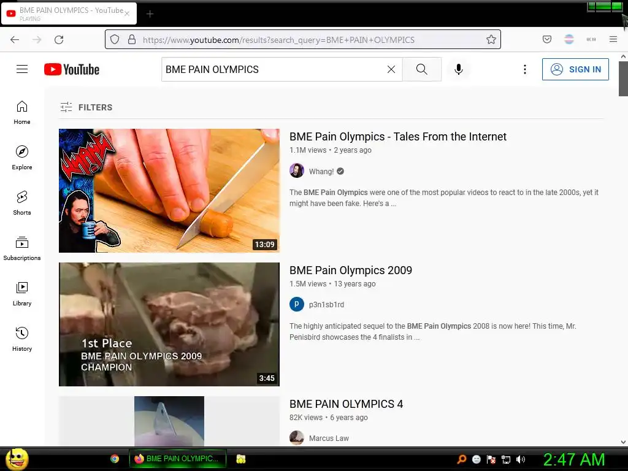This screenshot has width=628, height=471.
Task: Open title 'BME Pain Olympics 2009'
Action: pos(350,270)
